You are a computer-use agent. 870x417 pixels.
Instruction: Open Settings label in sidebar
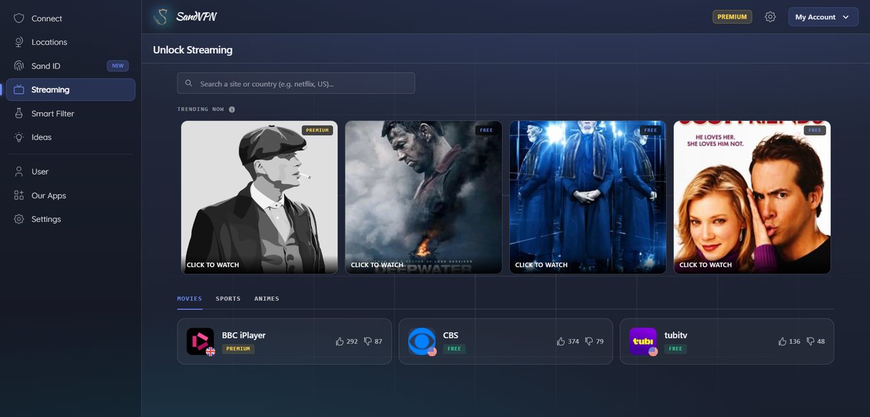coord(46,219)
